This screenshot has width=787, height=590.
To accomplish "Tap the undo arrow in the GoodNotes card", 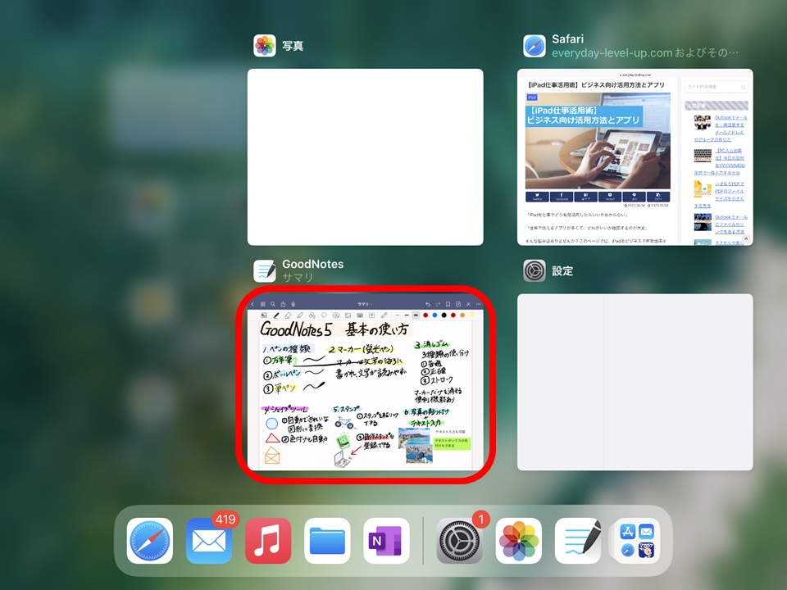I will [x=428, y=304].
